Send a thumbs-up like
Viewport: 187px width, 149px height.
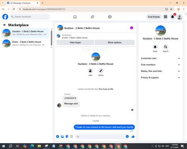(x=133, y=137)
